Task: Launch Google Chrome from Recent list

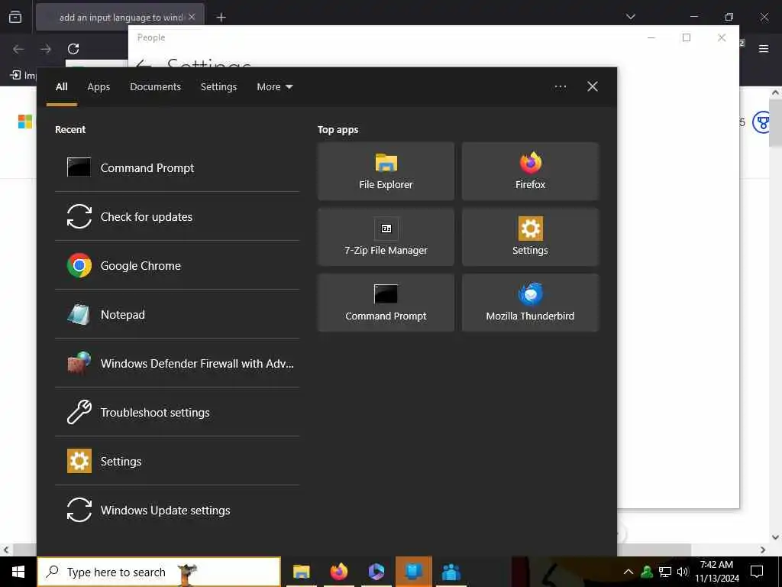Action: tap(177, 265)
